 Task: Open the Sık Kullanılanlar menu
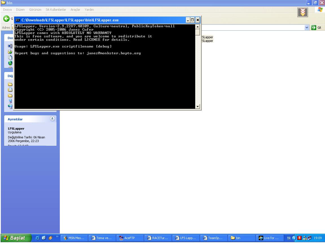point(56,10)
